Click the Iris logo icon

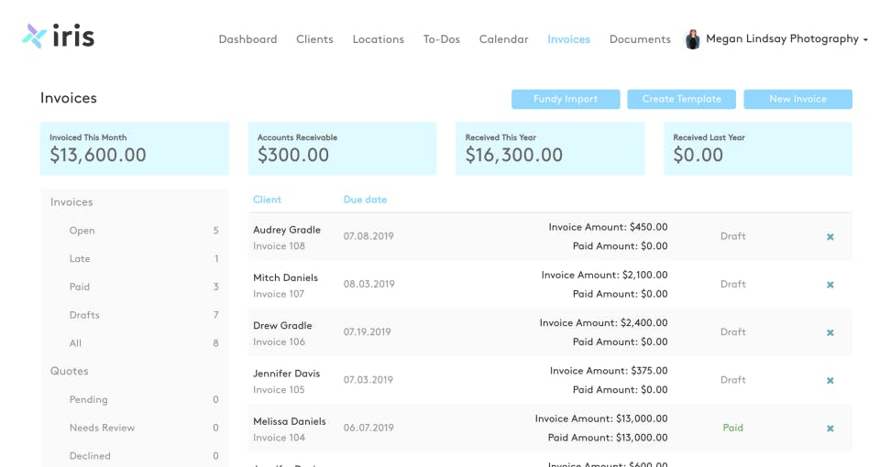[35, 37]
